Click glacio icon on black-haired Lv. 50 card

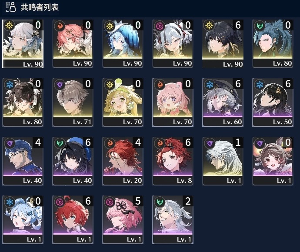pos(260,84)
